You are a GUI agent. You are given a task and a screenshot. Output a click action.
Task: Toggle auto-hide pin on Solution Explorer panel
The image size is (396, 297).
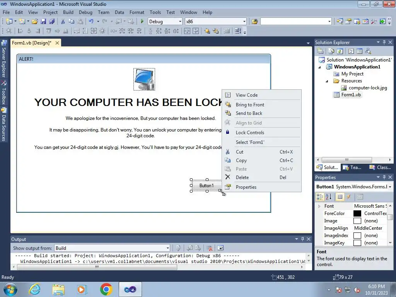(384, 42)
